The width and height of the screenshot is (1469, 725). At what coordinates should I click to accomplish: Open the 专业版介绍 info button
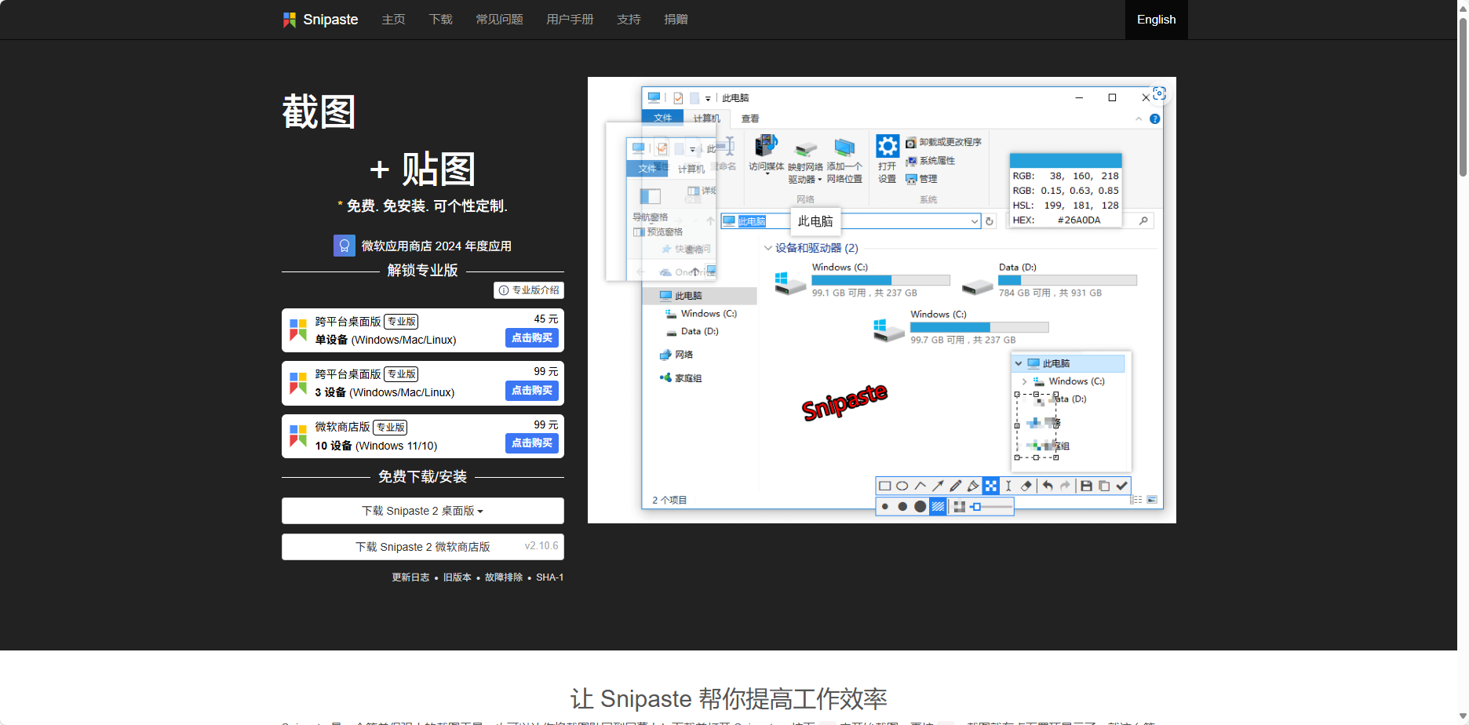(529, 290)
